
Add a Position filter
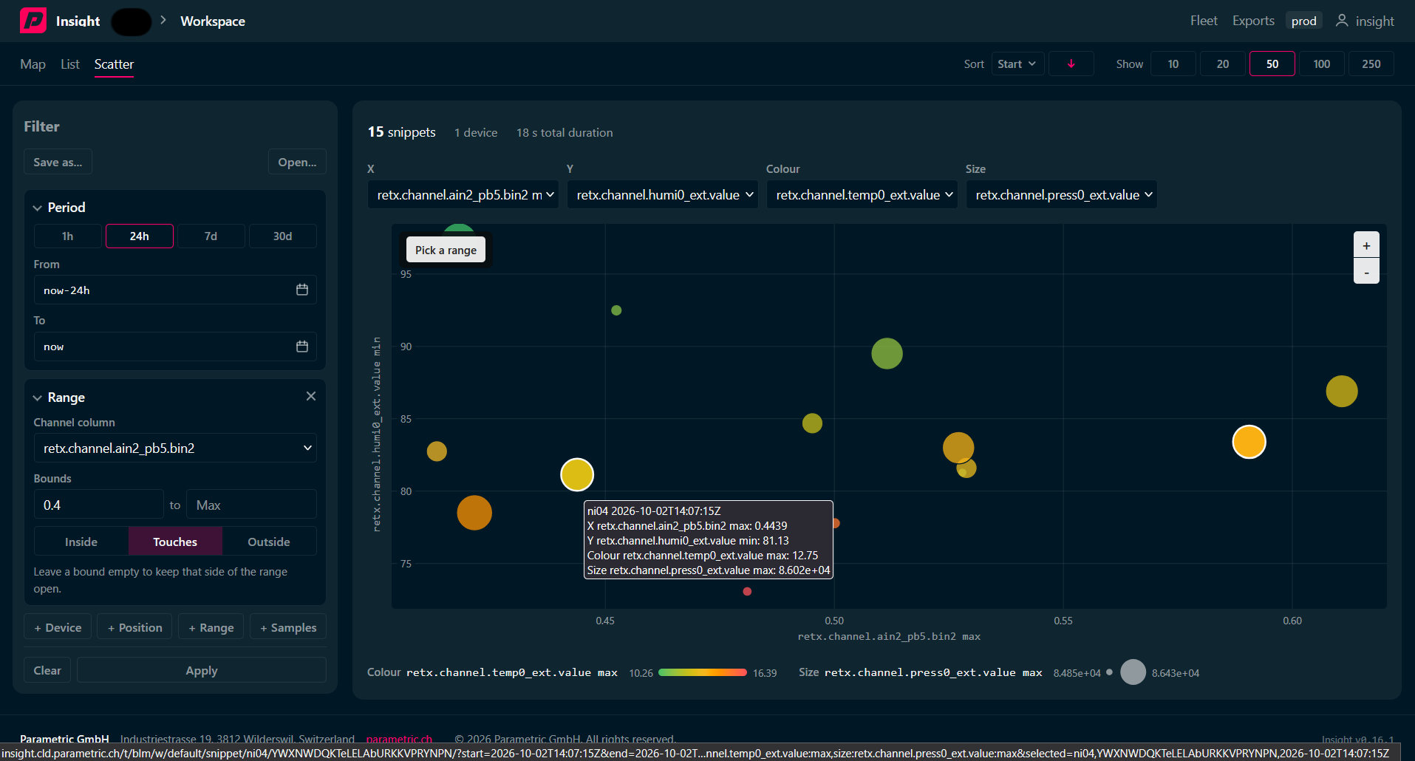click(x=134, y=627)
